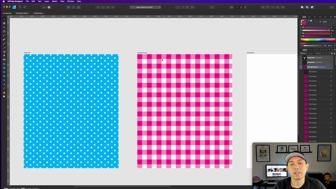Collapse the Checkerboard layer group
This screenshot has height=189, width=336.
[x=301, y=67]
